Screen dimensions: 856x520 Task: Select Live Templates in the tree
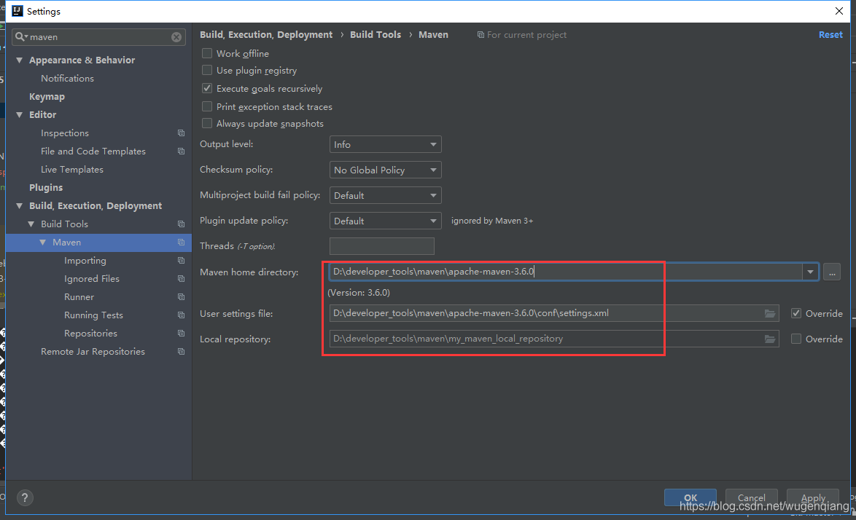coord(72,170)
